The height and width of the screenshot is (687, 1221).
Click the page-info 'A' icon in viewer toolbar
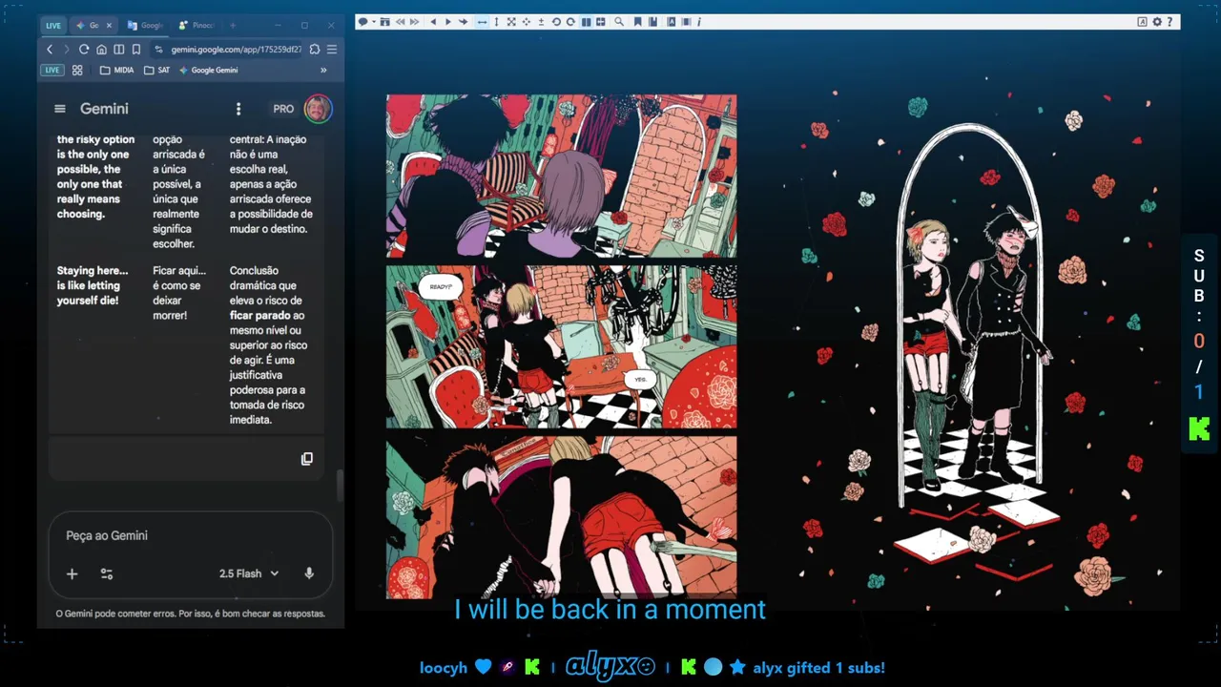(672, 22)
